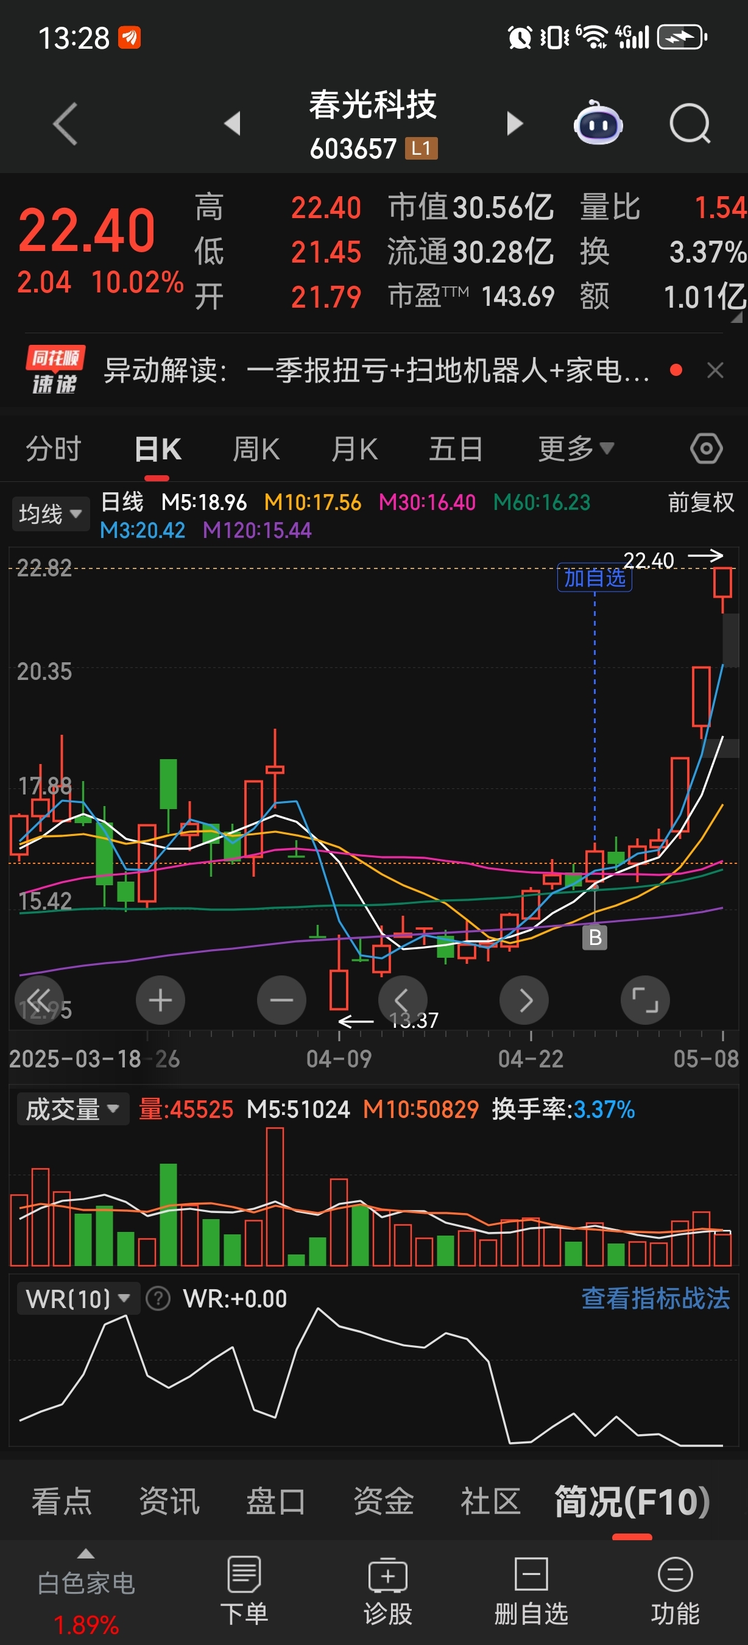Select the 日K chart tab

coord(158,449)
